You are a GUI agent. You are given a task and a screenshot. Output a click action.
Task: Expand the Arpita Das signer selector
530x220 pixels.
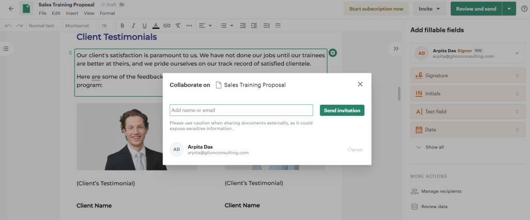pos(468,53)
